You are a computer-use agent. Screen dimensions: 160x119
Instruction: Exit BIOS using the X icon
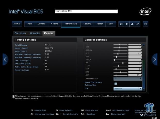(146, 24)
